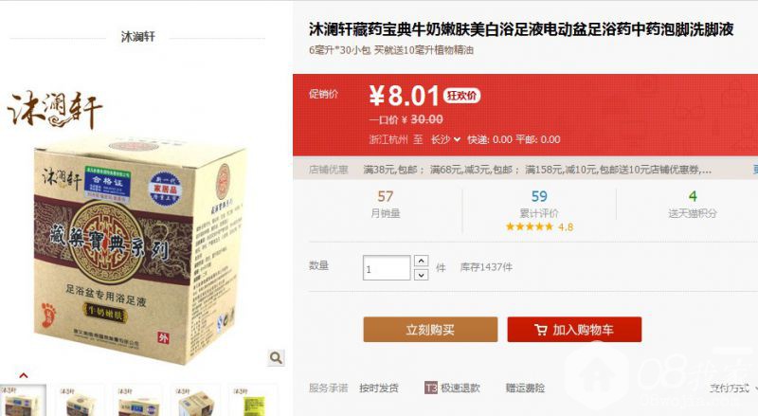Expand the 支付方式 payment methods dropdown
The image size is (758, 416).
click(732, 388)
